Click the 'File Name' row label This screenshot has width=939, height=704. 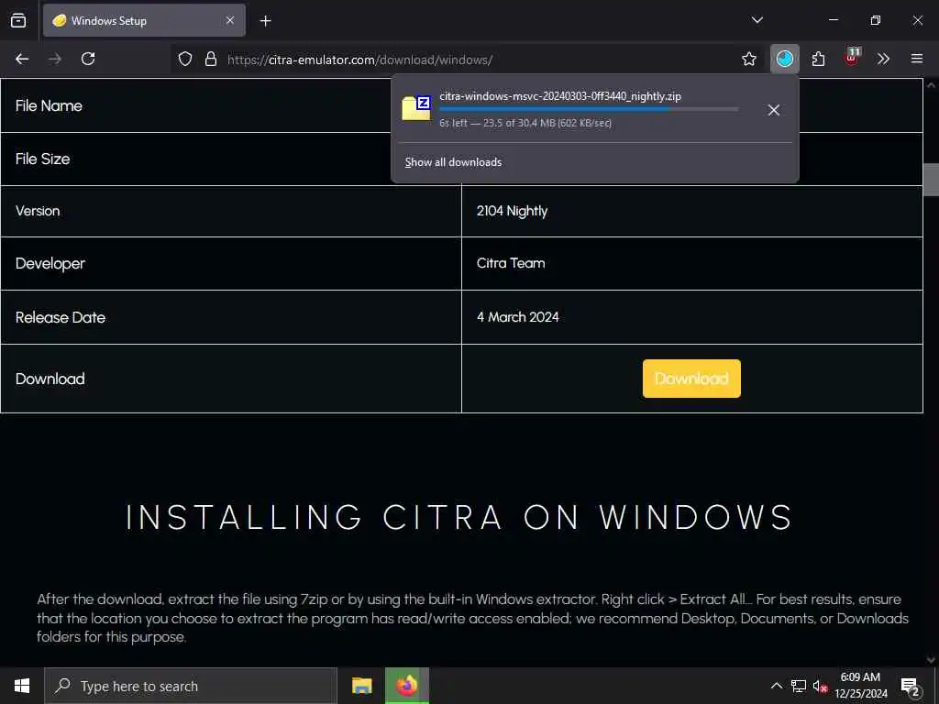point(50,105)
